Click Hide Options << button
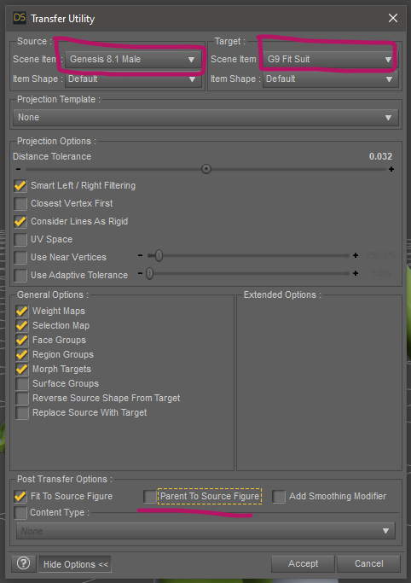This screenshot has width=411, height=583. pos(75,564)
